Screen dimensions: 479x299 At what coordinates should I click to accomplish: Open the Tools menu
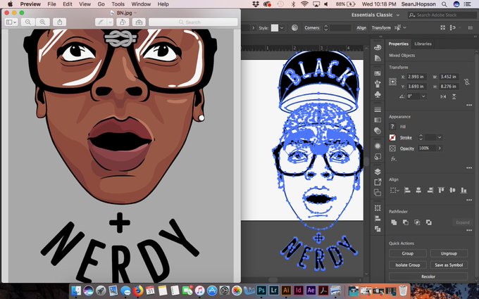coord(118,4)
